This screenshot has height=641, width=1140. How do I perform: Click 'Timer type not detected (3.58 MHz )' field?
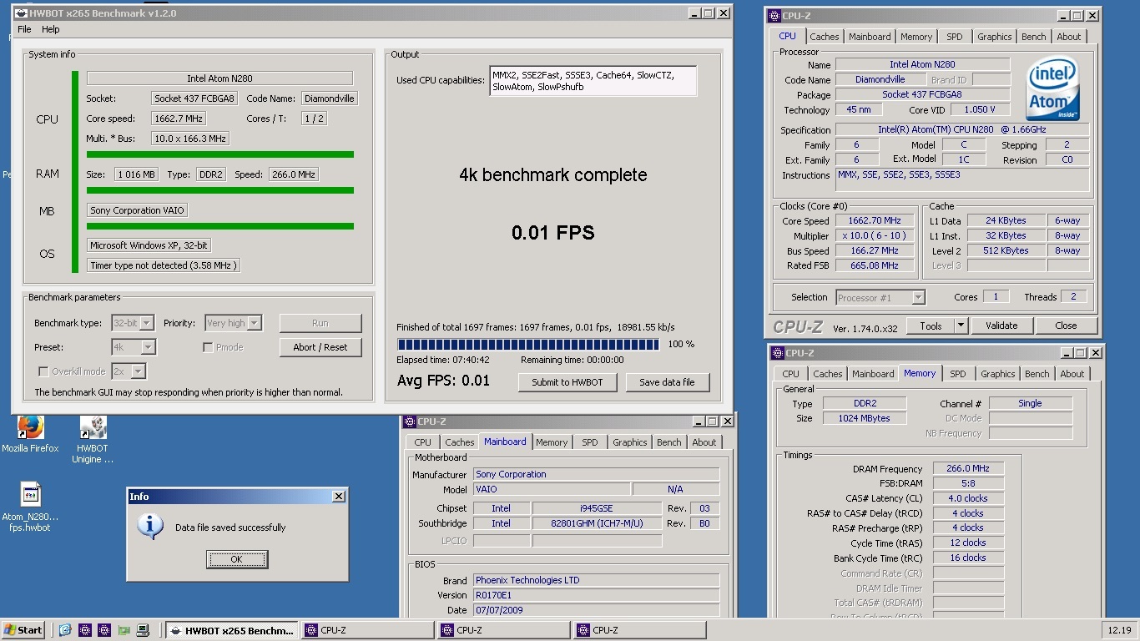tap(164, 265)
